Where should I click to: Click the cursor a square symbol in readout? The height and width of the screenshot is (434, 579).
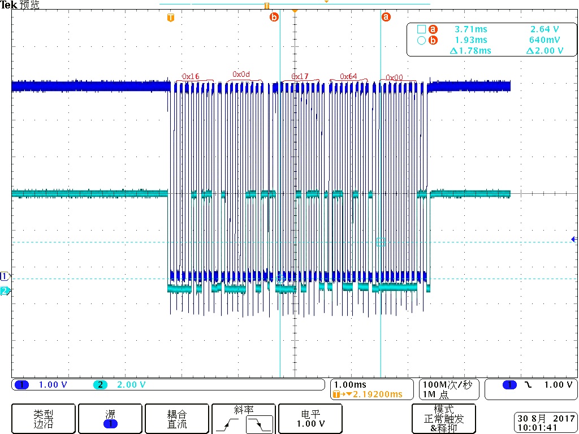tap(421, 29)
